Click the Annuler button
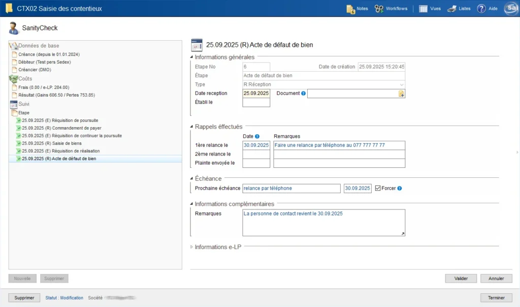This screenshot has height=307, width=520. [496, 279]
